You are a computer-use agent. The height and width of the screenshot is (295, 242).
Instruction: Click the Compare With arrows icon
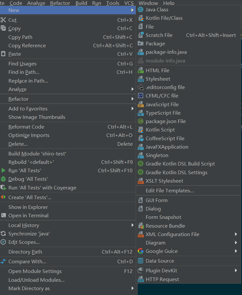point(3,261)
